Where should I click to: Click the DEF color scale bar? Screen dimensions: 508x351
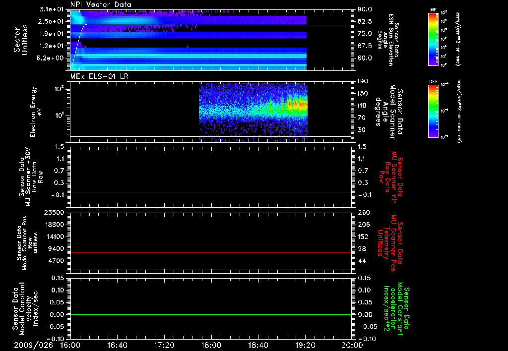(x=433, y=111)
